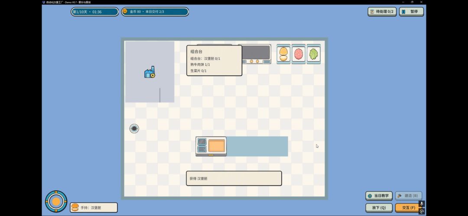Screen dimensions: 468x216
Task: Click the 第1/10天 · 01:36 day timer
Action: click(94, 12)
